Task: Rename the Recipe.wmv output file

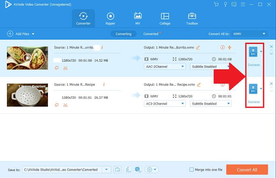Action: tap(199, 84)
